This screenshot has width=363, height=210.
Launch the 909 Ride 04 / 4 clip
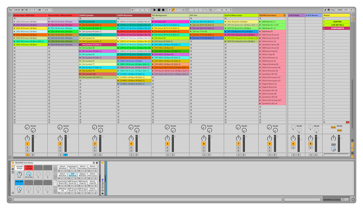point(260,22)
